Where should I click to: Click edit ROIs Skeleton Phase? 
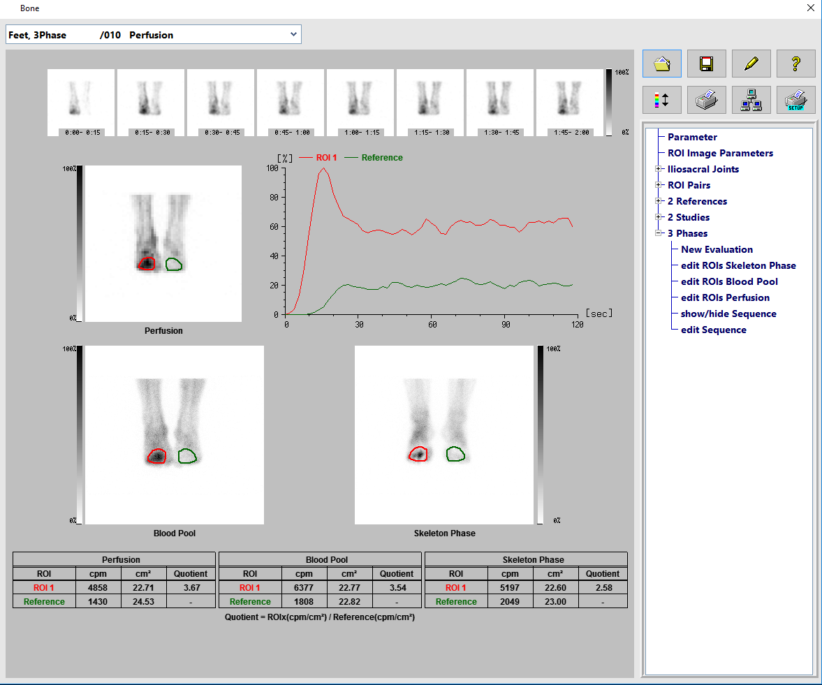click(x=738, y=265)
